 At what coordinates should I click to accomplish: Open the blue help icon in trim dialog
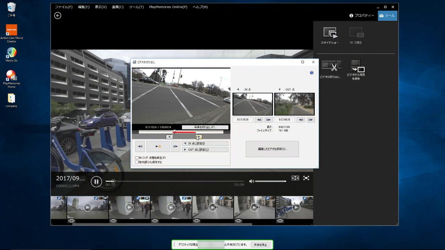311,73
